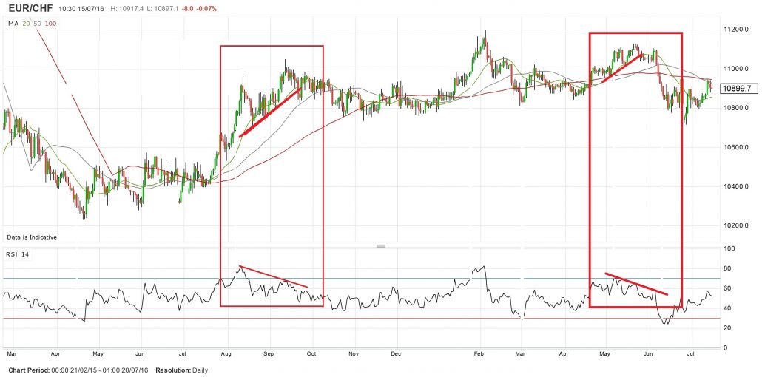Click the 10:30 15/07/16 timestamp
Screen dimensions: 762x377
click(81, 9)
